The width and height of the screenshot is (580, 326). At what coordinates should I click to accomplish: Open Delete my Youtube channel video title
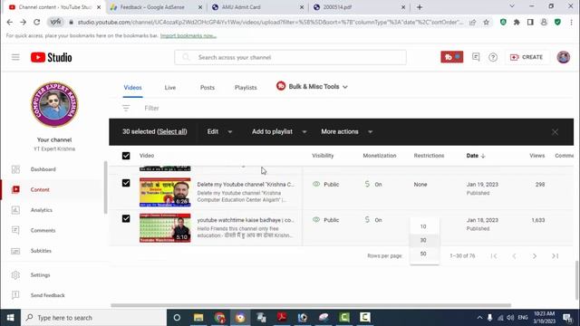tap(246, 184)
